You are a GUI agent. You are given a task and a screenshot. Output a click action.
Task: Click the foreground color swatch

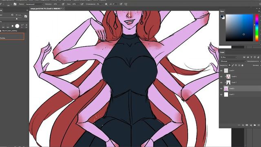tap(222, 16)
